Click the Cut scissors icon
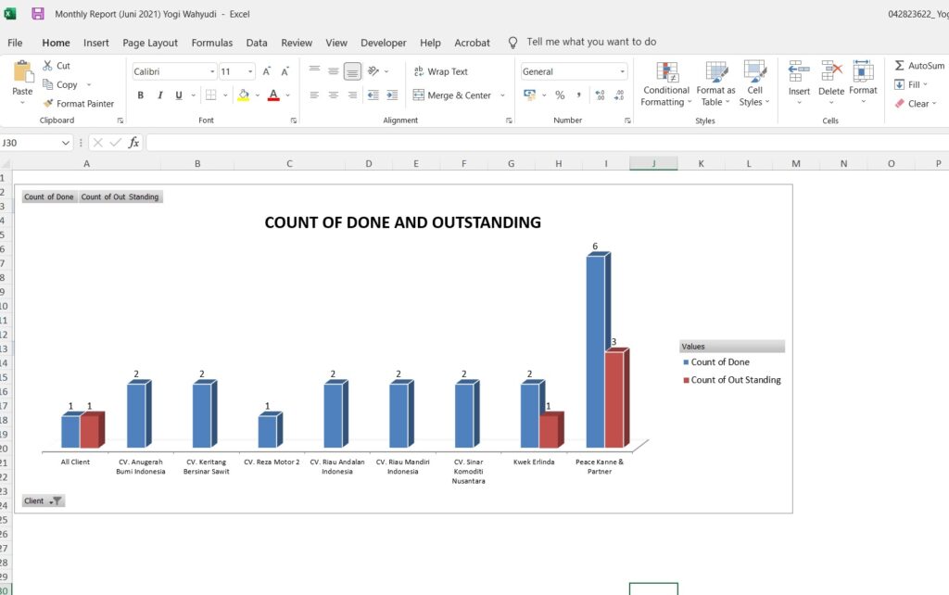Viewport: 949px width, 595px height. coord(48,66)
